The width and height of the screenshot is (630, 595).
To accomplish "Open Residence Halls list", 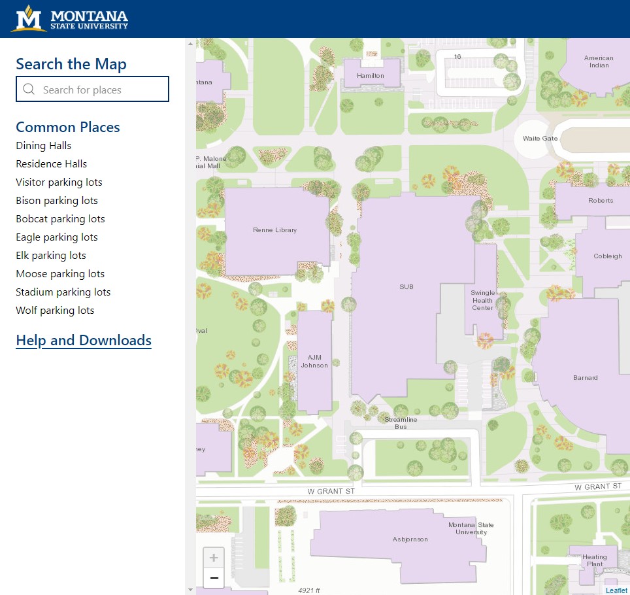I will click(52, 164).
